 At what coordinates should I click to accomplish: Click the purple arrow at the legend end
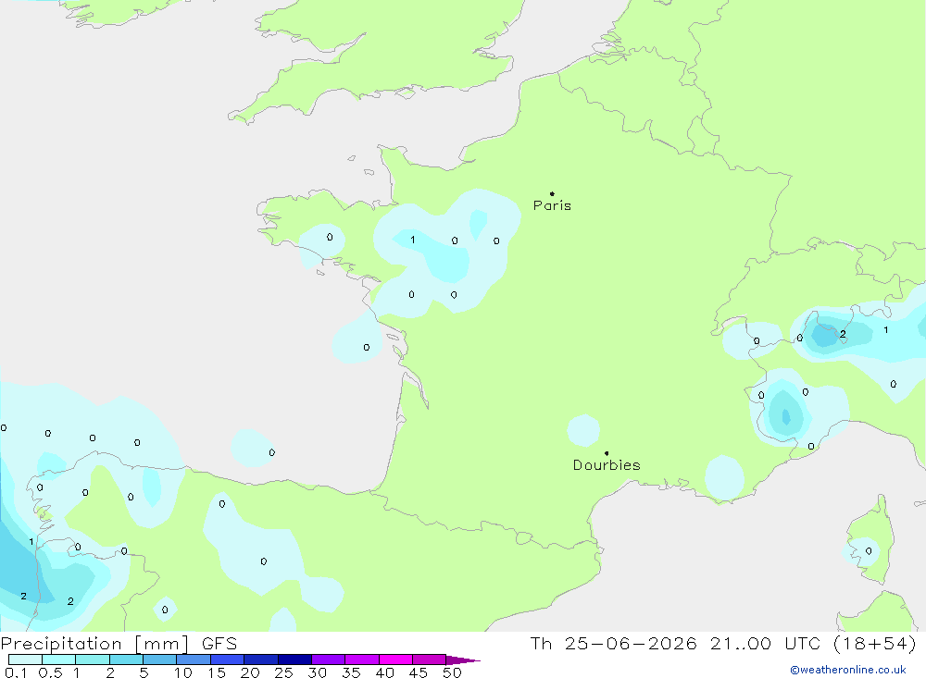(463, 660)
